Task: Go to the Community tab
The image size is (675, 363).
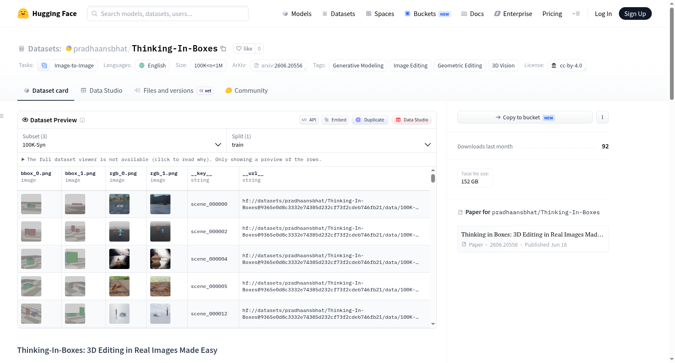Action: coord(247,91)
